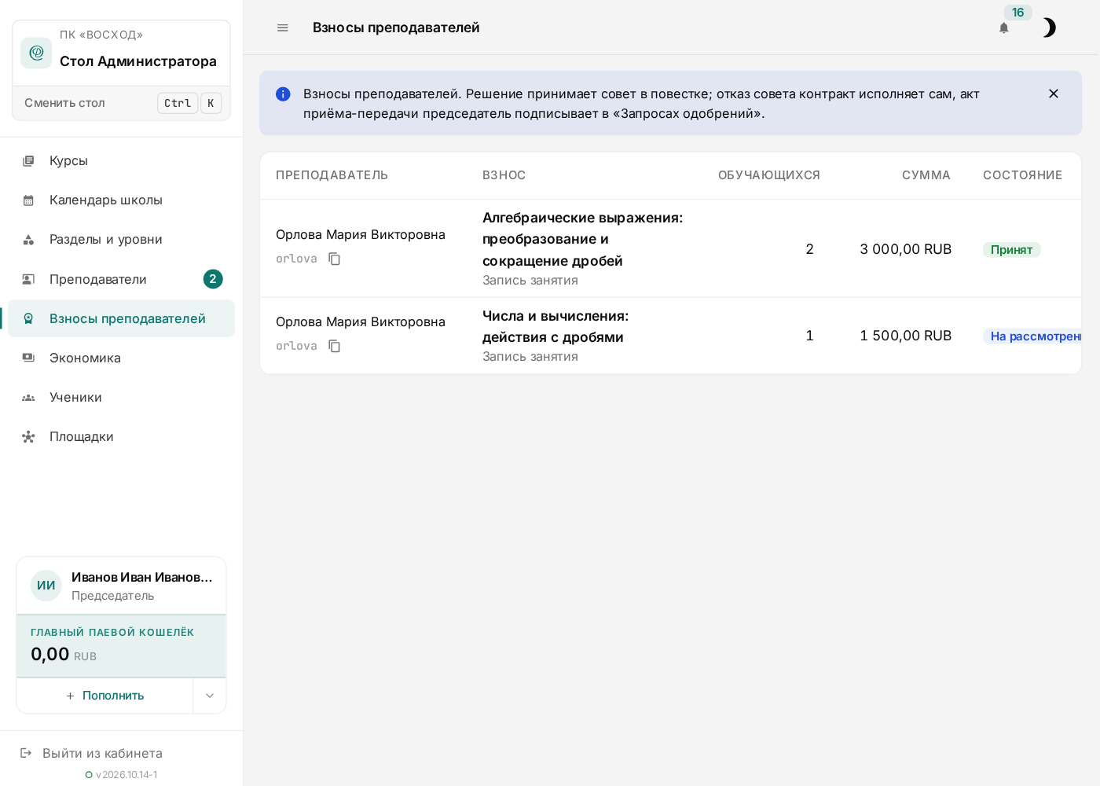Copy orlova login in Принят row

(334, 259)
